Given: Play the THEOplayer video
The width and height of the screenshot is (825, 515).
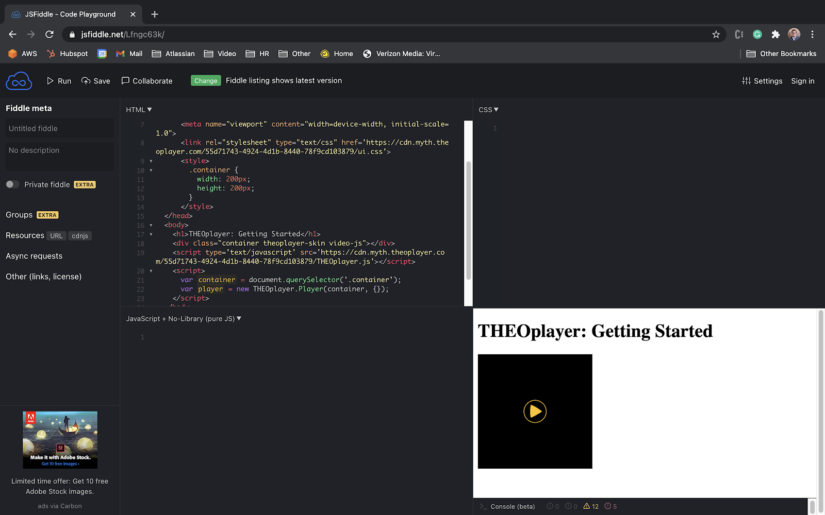Looking at the screenshot, I should point(535,411).
